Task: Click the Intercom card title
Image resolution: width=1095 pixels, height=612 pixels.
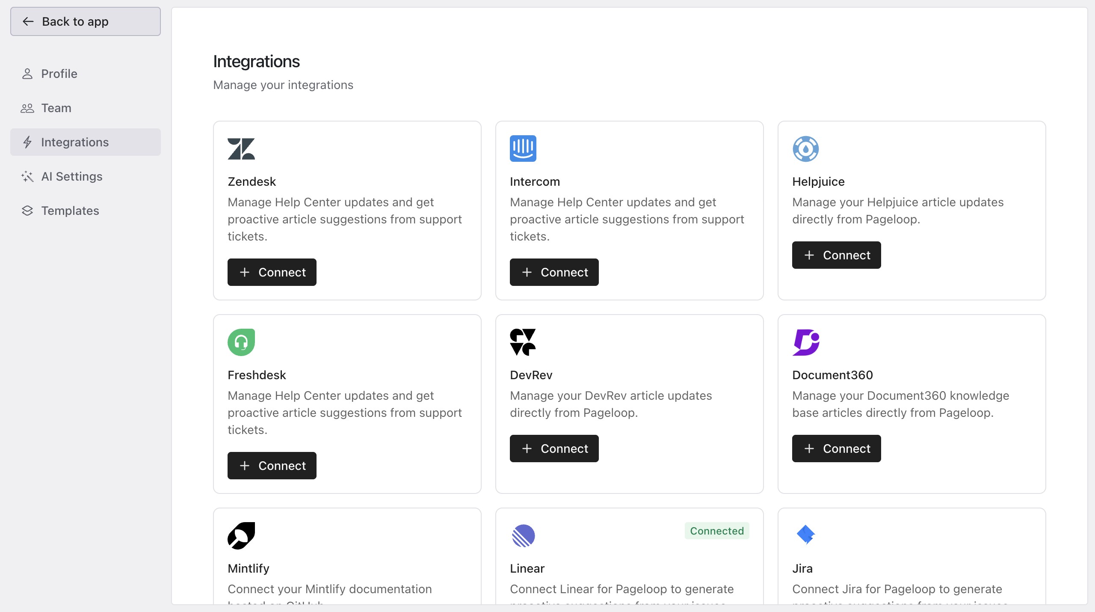Action: tap(535, 181)
